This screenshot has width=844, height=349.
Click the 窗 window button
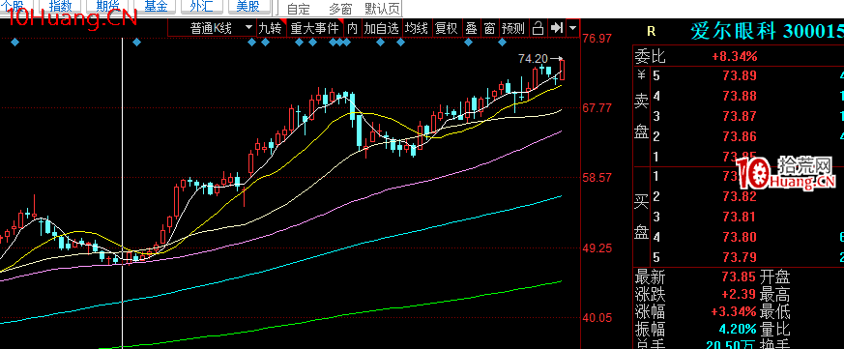[489, 29]
